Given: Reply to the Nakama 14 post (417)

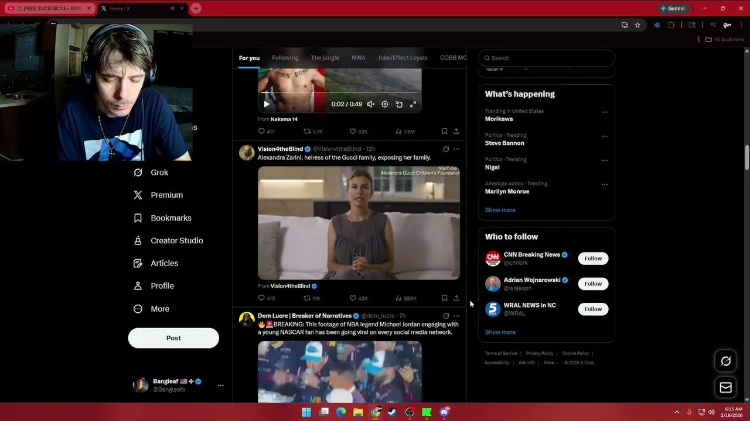Looking at the screenshot, I should point(267,132).
